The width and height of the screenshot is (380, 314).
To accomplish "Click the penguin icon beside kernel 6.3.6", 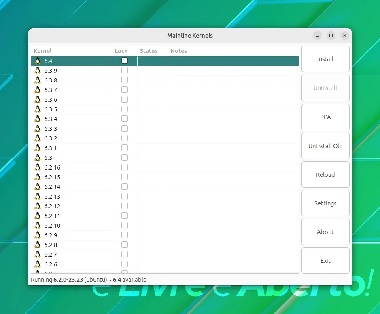I will [x=38, y=99].
